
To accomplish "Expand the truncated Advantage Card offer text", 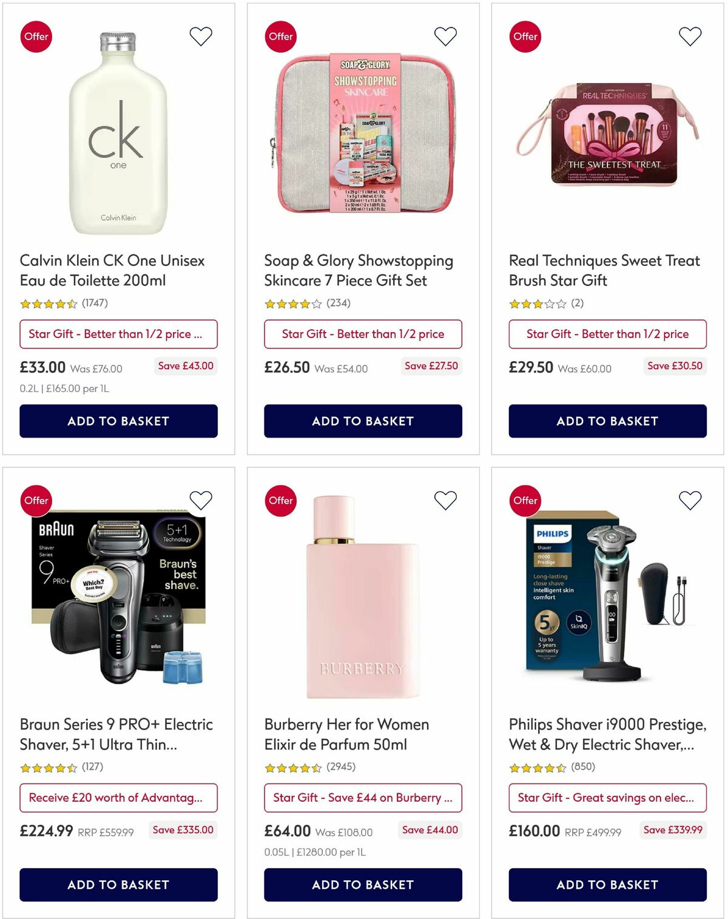I will pyautogui.click(x=118, y=798).
